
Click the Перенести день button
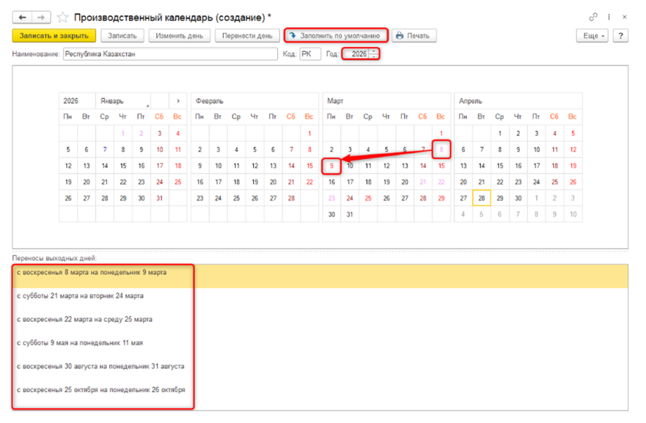247,36
